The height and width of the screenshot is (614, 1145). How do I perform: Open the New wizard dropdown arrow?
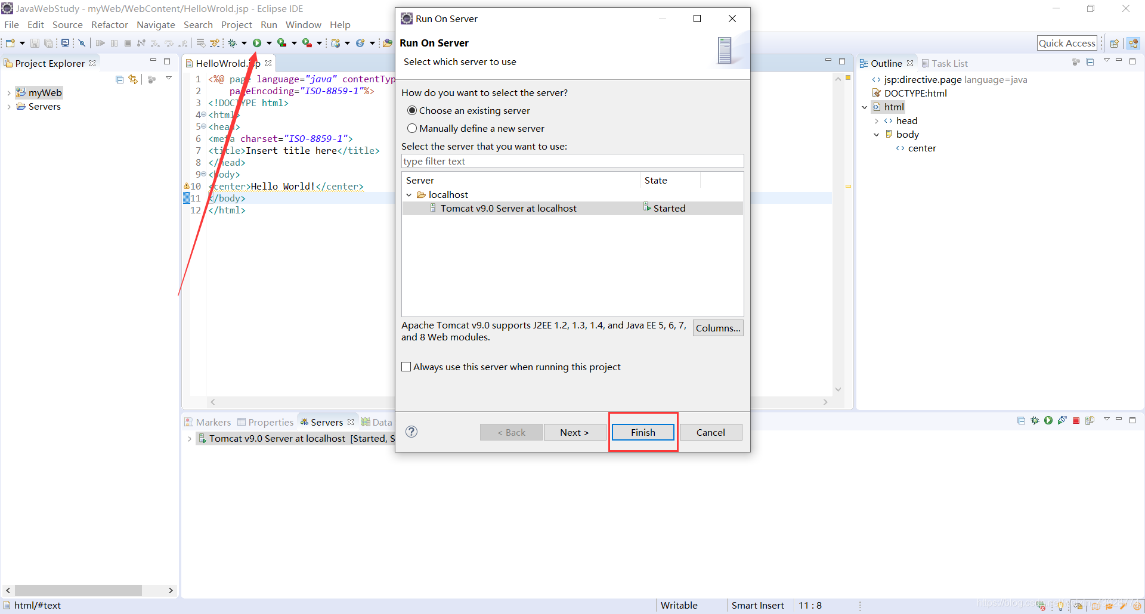point(22,43)
